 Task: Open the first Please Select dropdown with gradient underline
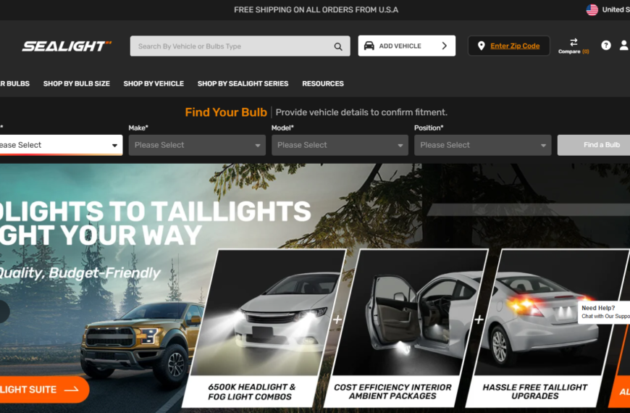tap(61, 145)
